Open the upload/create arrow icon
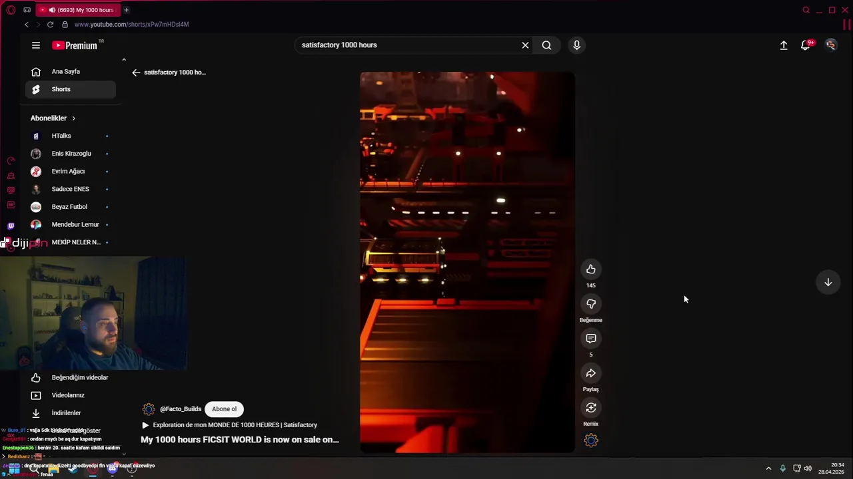 click(x=784, y=45)
